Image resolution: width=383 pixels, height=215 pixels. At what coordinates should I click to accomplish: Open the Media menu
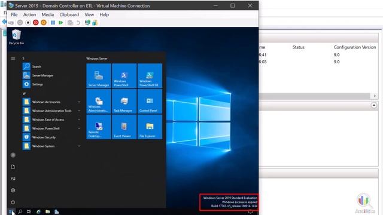[48, 14]
